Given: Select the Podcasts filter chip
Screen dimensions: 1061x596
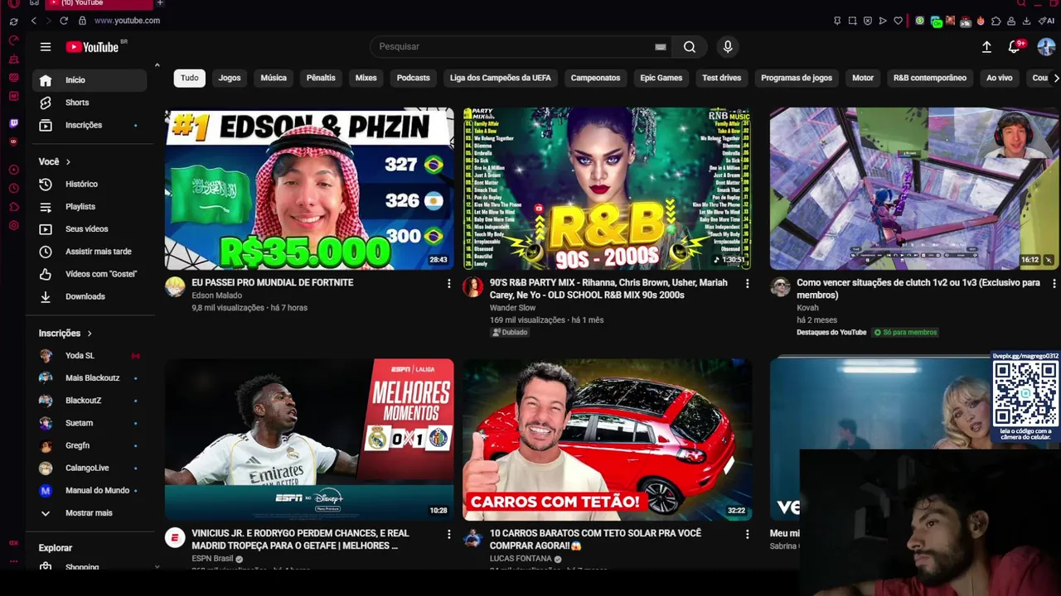Looking at the screenshot, I should [413, 78].
